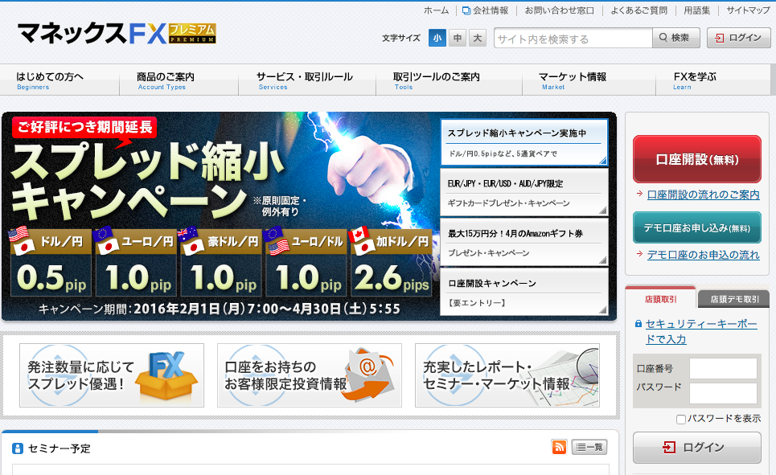The image size is (776, 475).
Task: Click the デモ口座お申し込み(無料) button
Action: click(x=697, y=227)
